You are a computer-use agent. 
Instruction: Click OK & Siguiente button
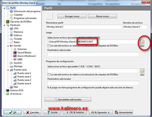101,112
